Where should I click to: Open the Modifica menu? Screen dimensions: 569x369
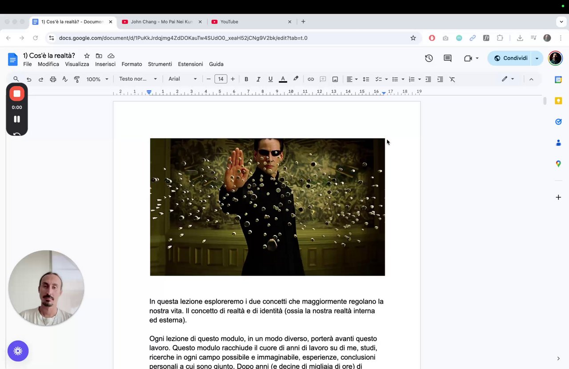coord(48,64)
